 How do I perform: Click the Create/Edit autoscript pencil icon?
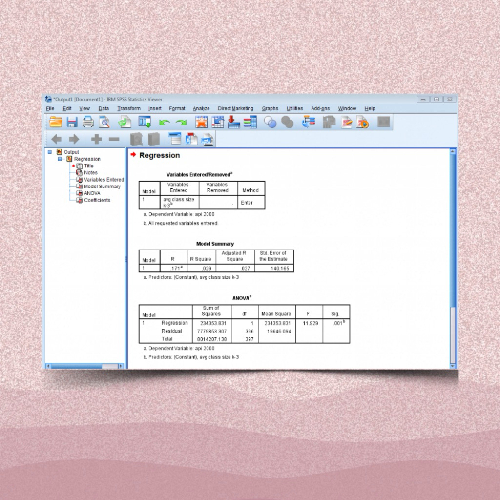tap(346, 122)
